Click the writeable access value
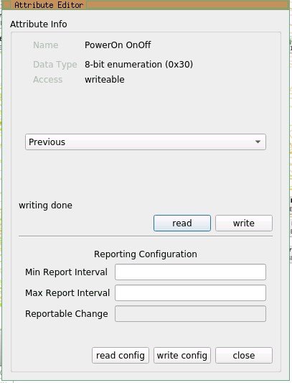This screenshot has width=292, height=383. pos(105,80)
